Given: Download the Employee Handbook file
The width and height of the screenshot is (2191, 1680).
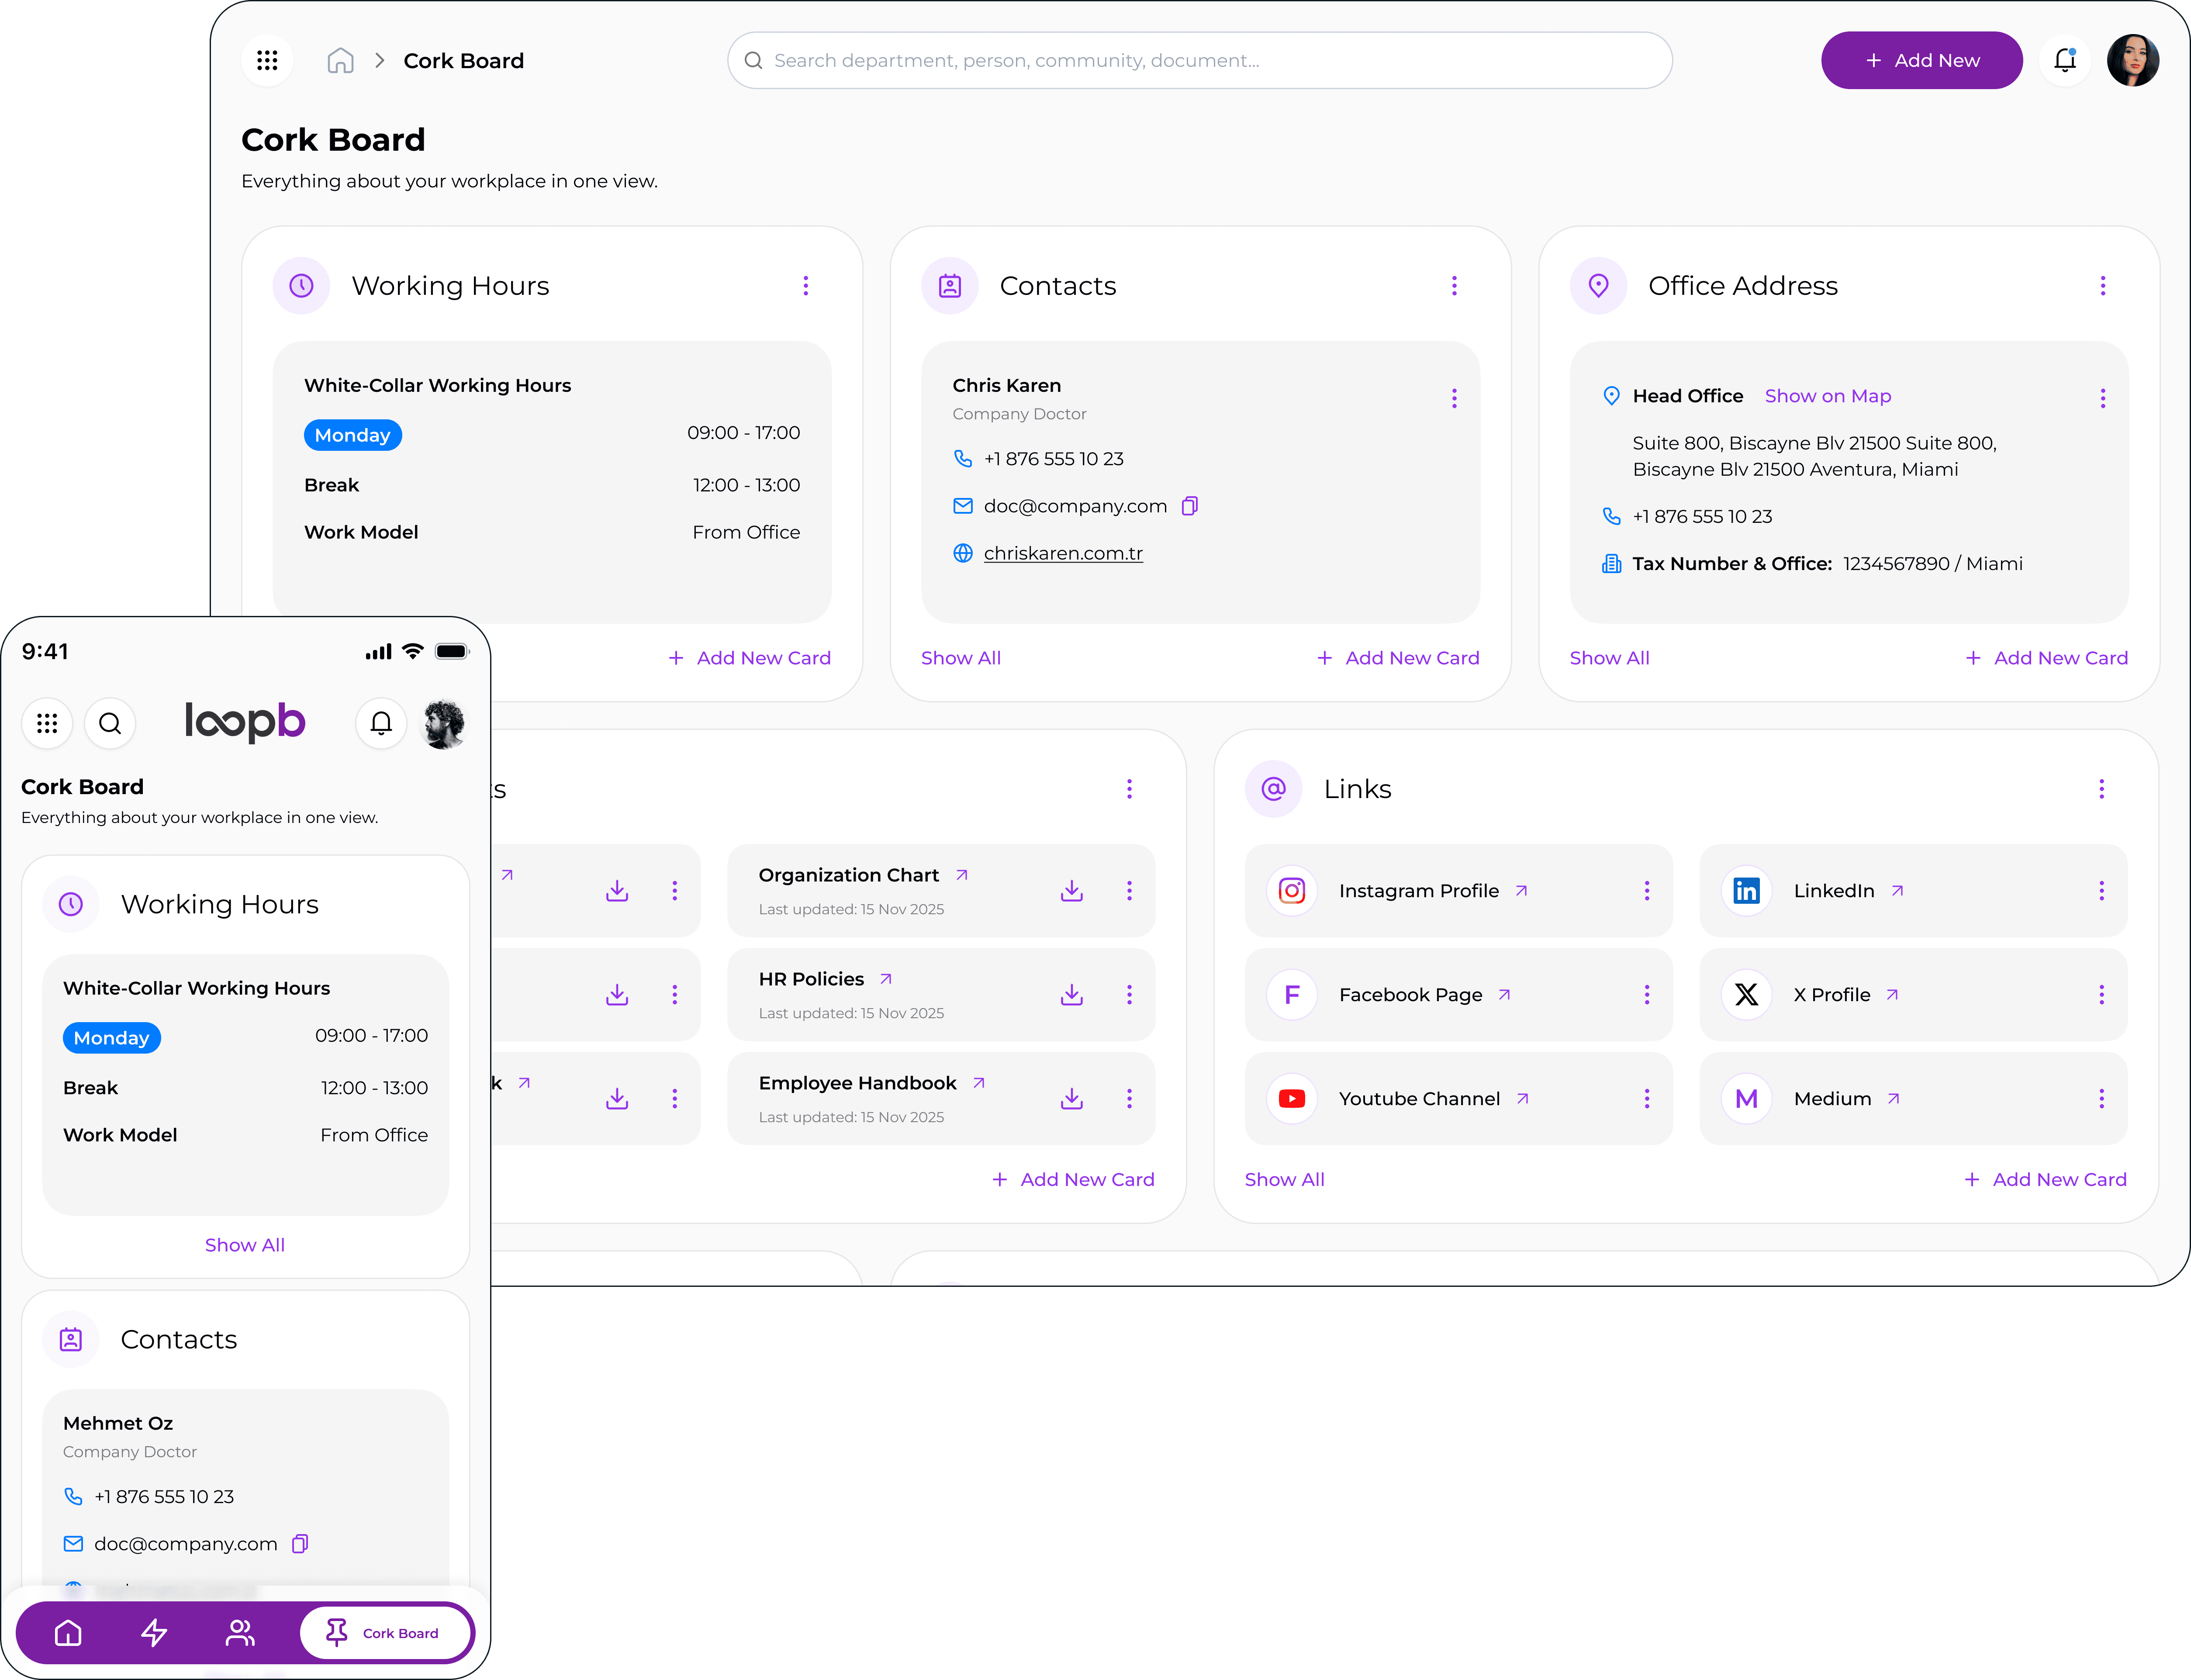Looking at the screenshot, I should (1072, 1098).
